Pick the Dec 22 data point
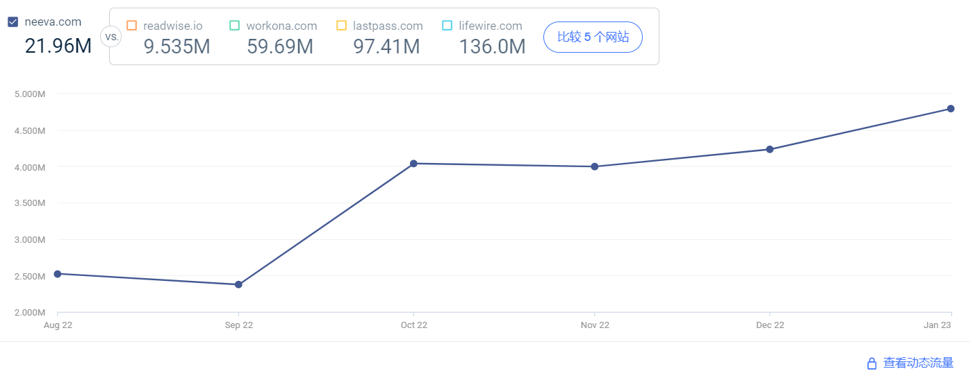Viewport: 970px width, 378px height. coord(770,149)
